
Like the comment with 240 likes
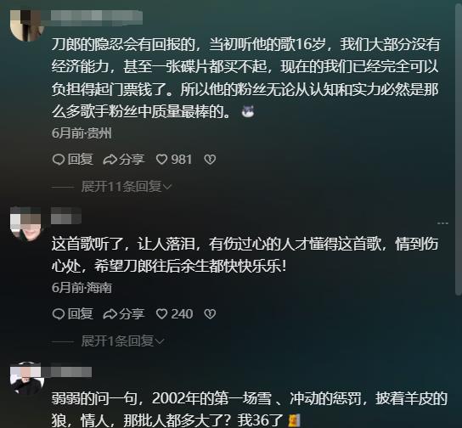161,313
